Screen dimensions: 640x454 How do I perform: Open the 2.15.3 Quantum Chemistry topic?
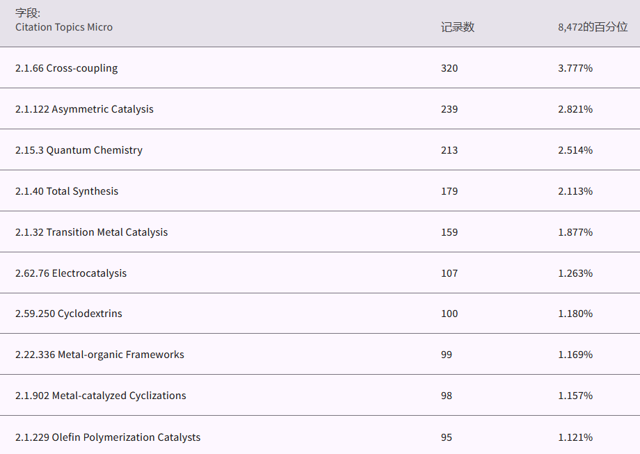[79, 150]
